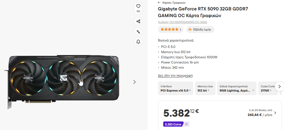
Task: Click the product code GV-N5090GAMING OC-32GD
Action: point(183,22)
